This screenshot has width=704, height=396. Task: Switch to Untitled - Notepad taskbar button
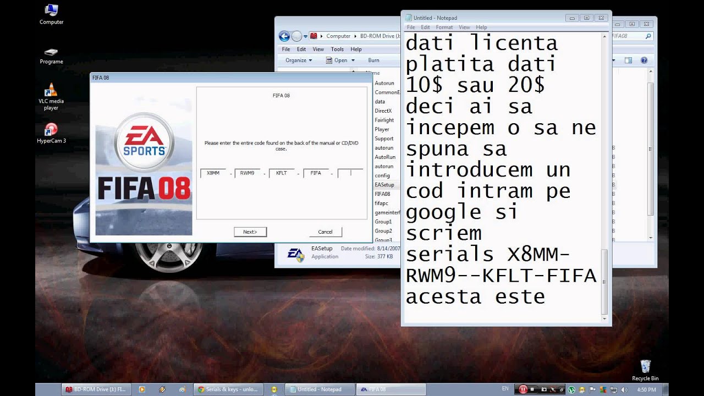[320, 389]
